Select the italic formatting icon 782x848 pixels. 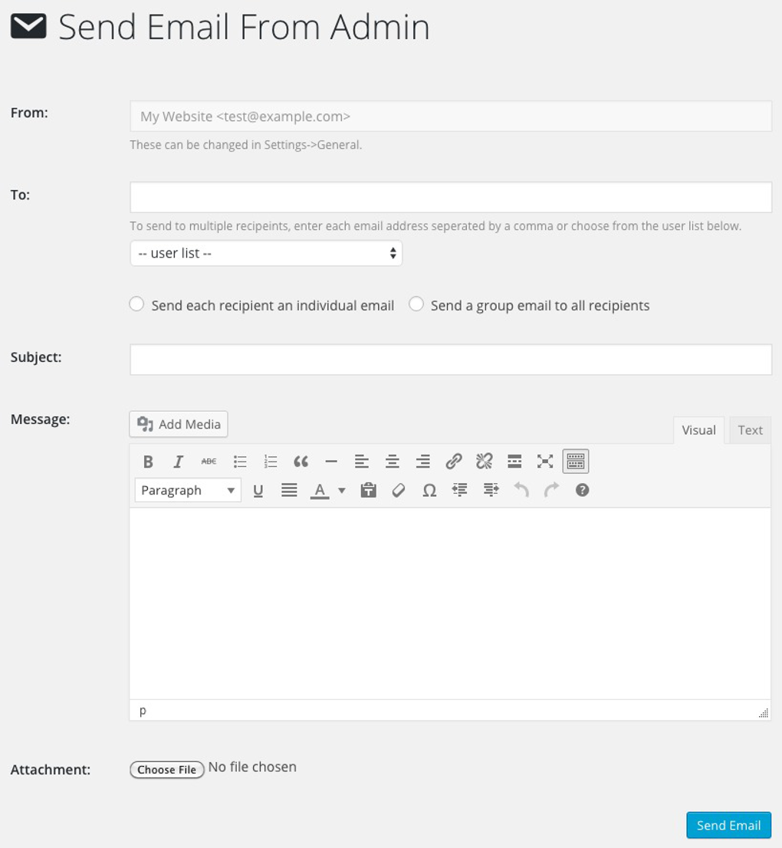click(178, 461)
